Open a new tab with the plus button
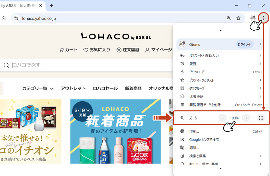This screenshot has width=270, height=176. tap(51, 6)
